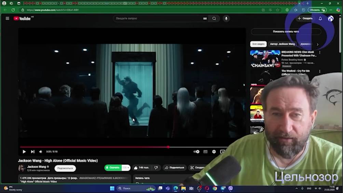Toggle subtitles in the player
Viewport: 343px width, 193px height.
click(x=205, y=152)
